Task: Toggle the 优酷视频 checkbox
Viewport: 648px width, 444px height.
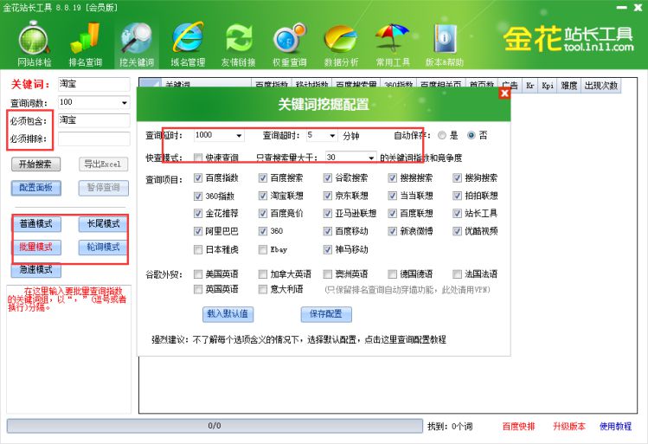Action: pos(457,231)
